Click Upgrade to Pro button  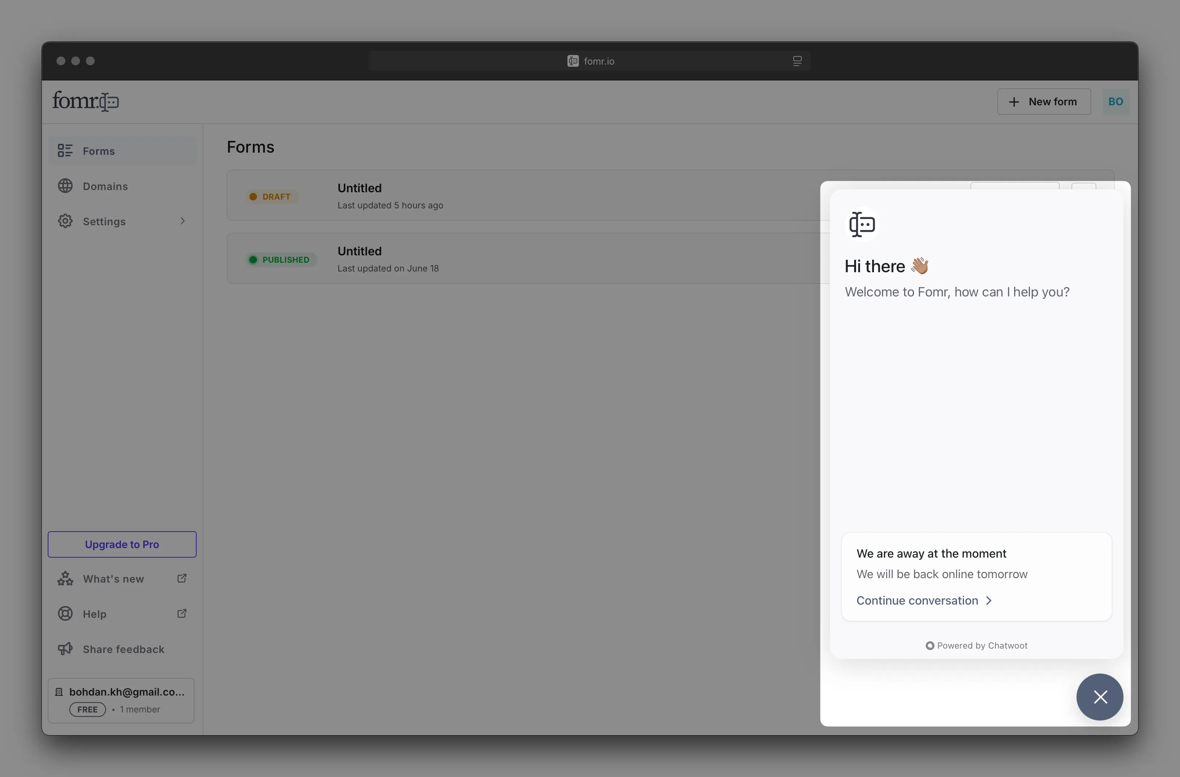(122, 544)
